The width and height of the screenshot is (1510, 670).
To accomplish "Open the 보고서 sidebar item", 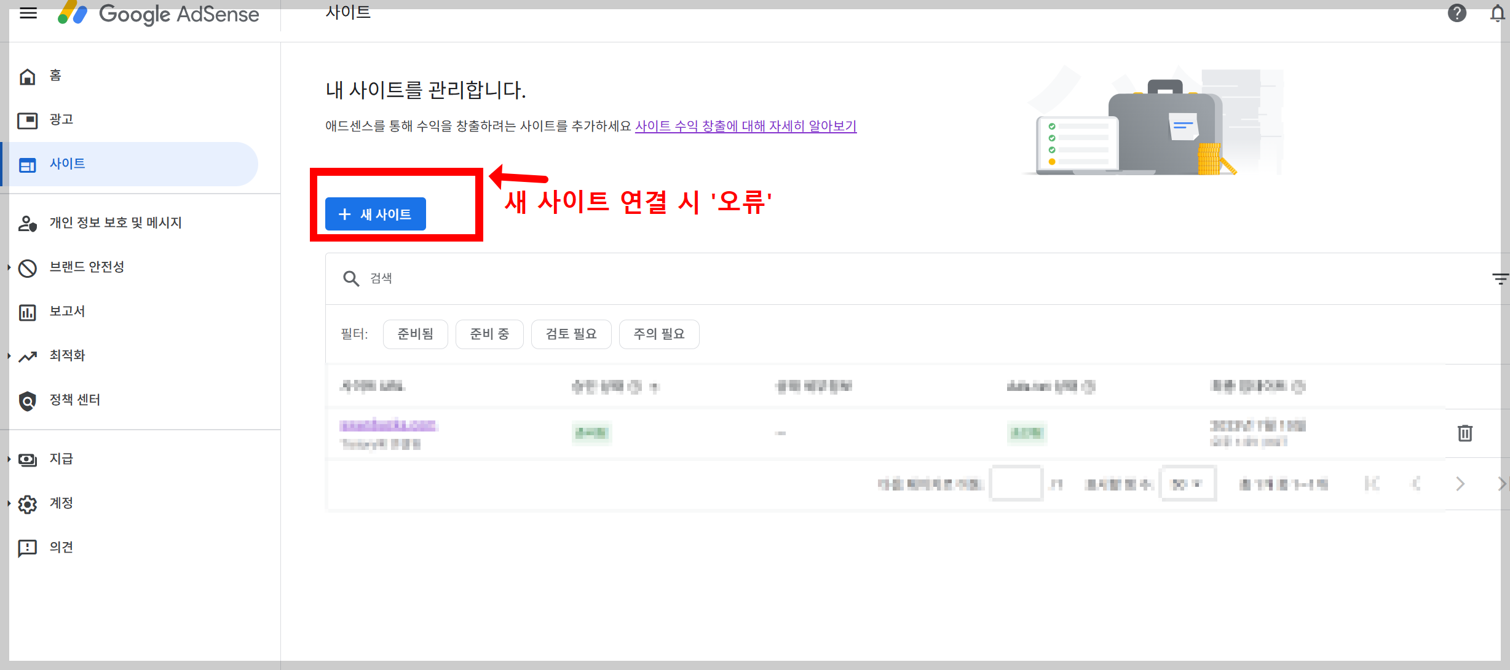I will click(x=67, y=312).
